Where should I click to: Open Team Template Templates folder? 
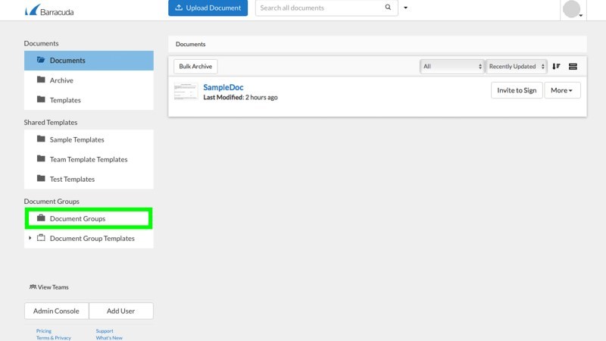coord(88,159)
